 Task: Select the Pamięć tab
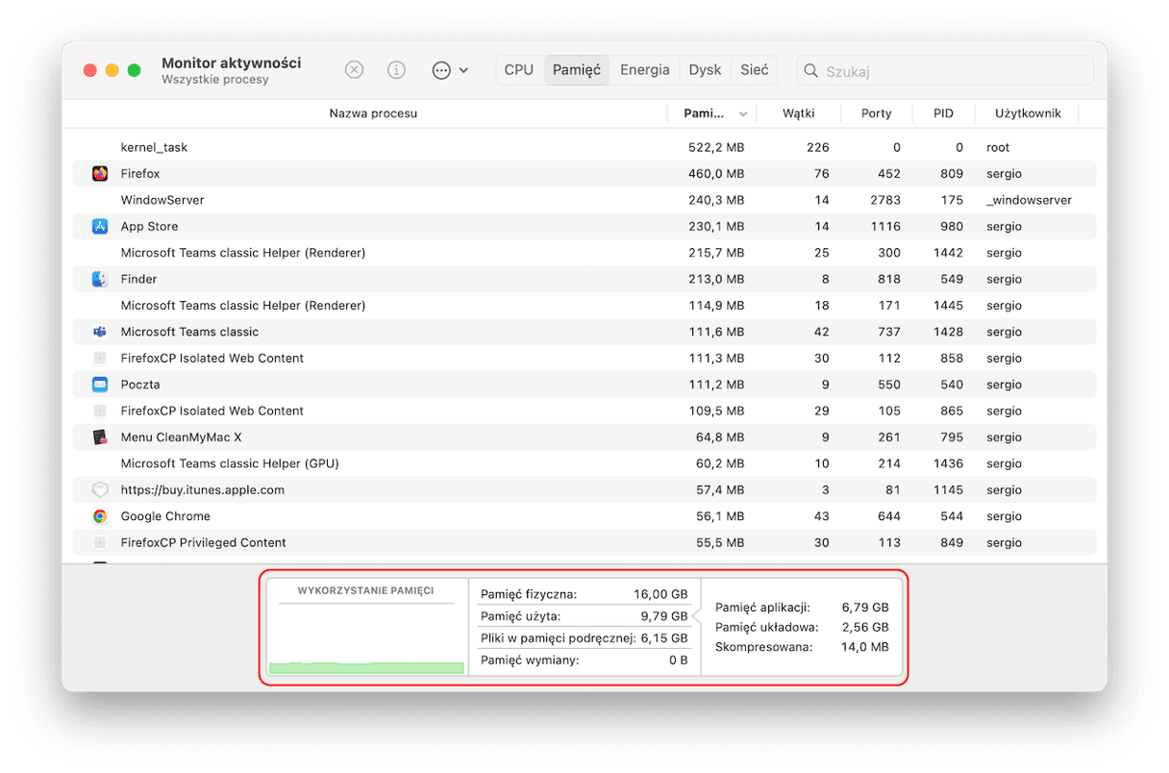point(577,70)
